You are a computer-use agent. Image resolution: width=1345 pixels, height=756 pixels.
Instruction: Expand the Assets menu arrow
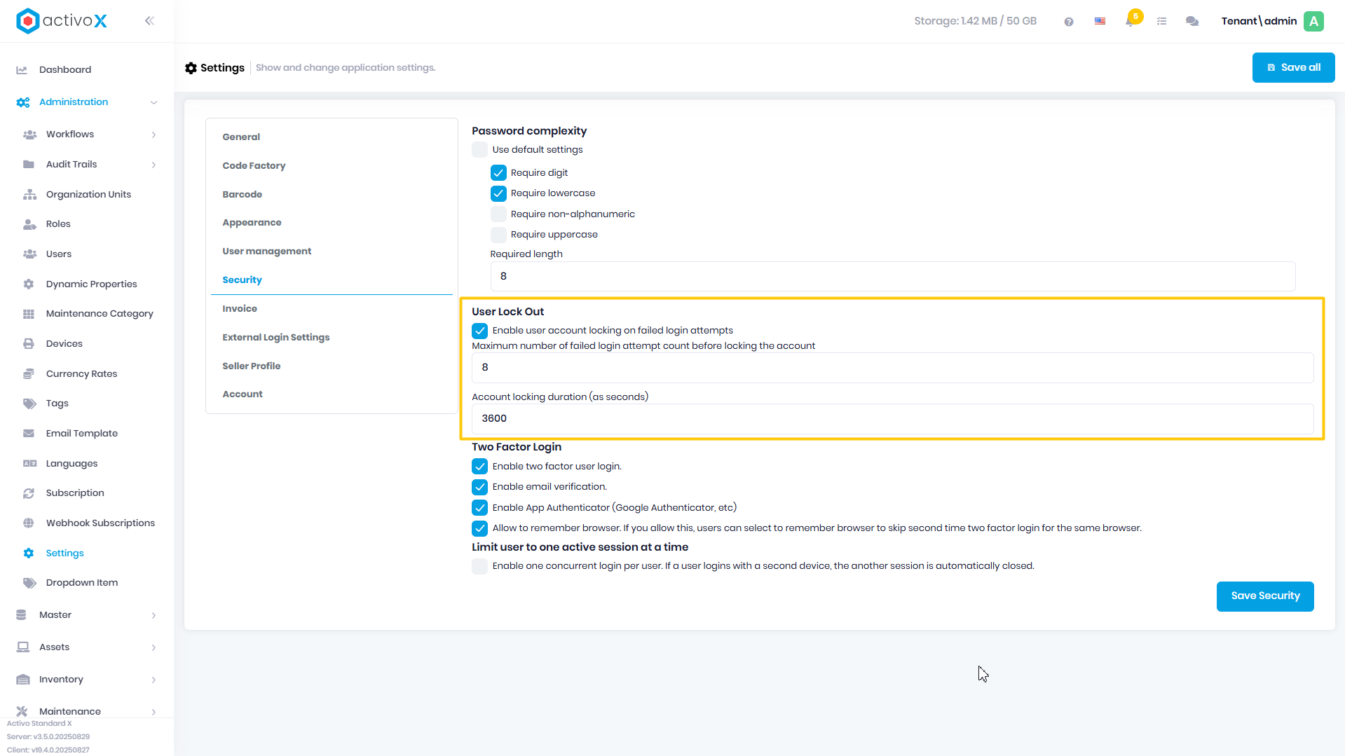coord(153,647)
